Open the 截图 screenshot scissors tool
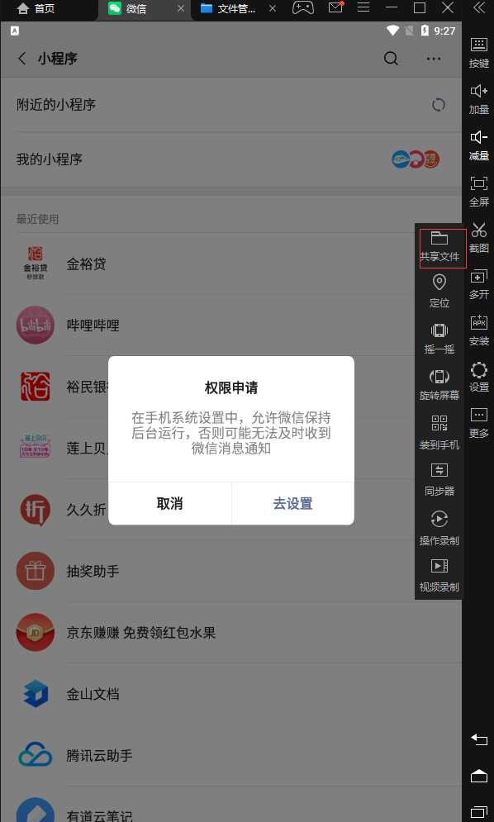Image resolution: width=494 pixels, height=822 pixels. pos(479,237)
